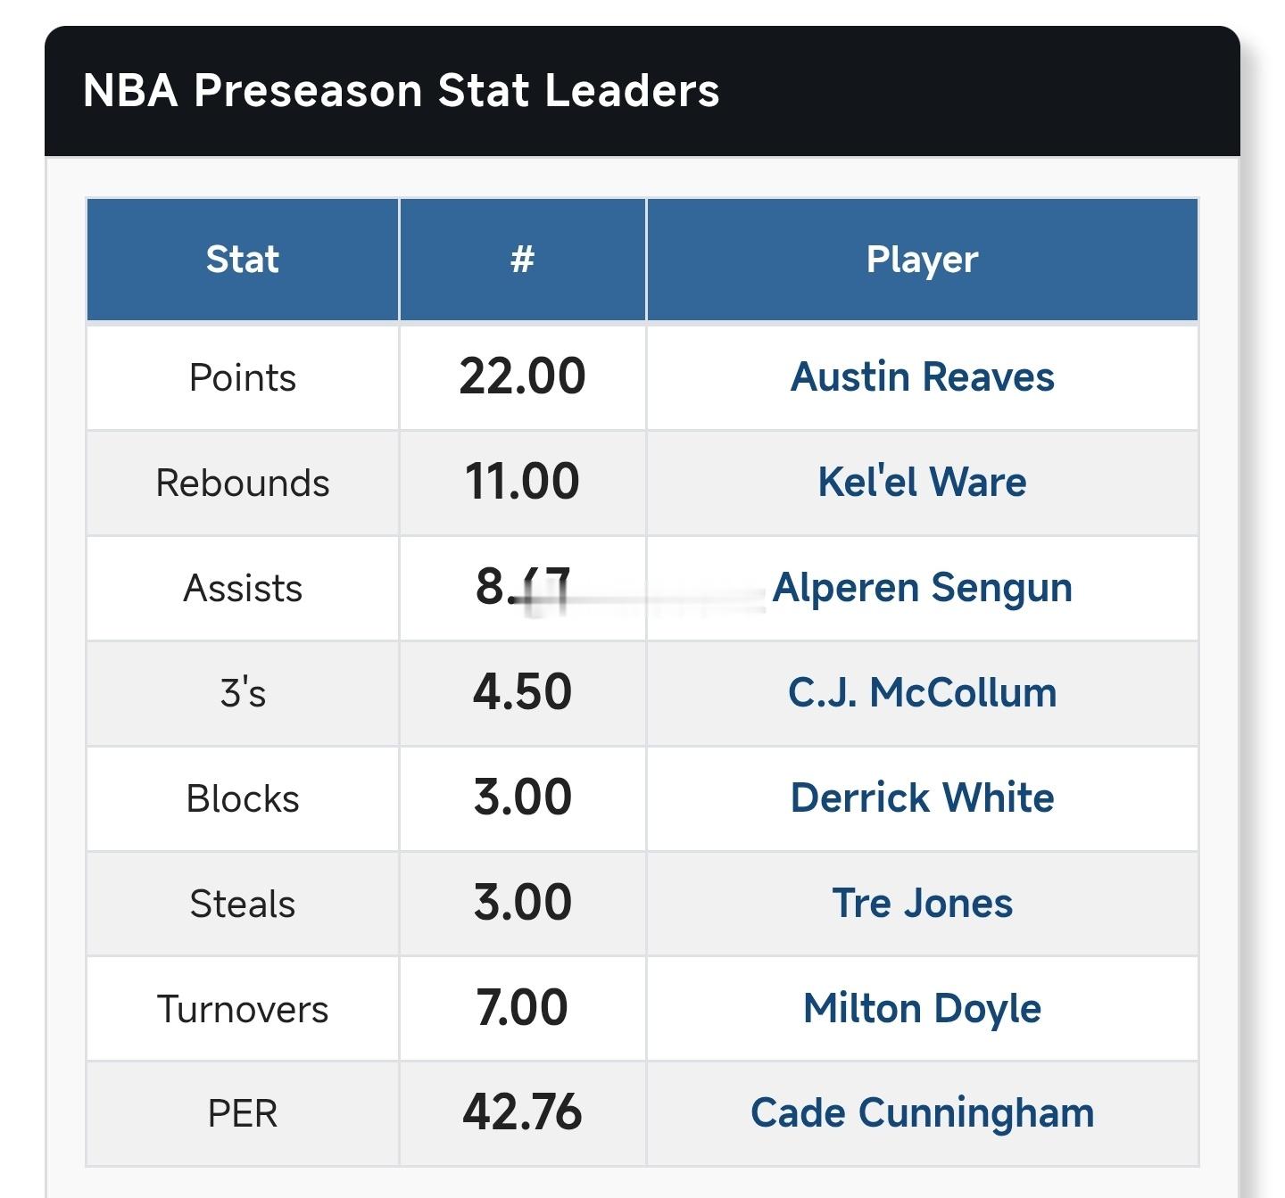Go to Derrick White's profile link

(x=922, y=797)
